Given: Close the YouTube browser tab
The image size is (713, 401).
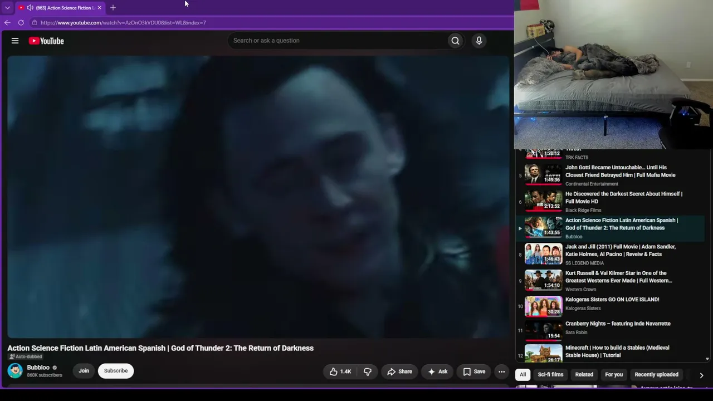Looking at the screenshot, I should 99,8.
